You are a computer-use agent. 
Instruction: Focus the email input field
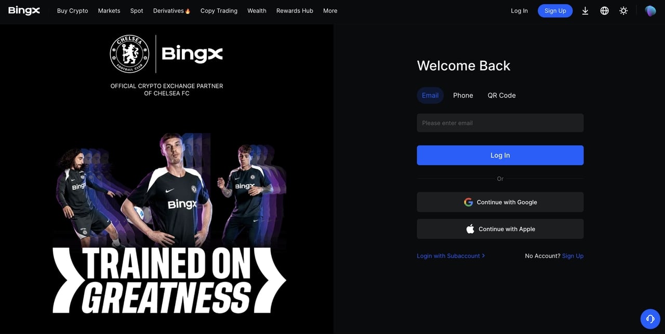pyautogui.click(x=500, y=123)
